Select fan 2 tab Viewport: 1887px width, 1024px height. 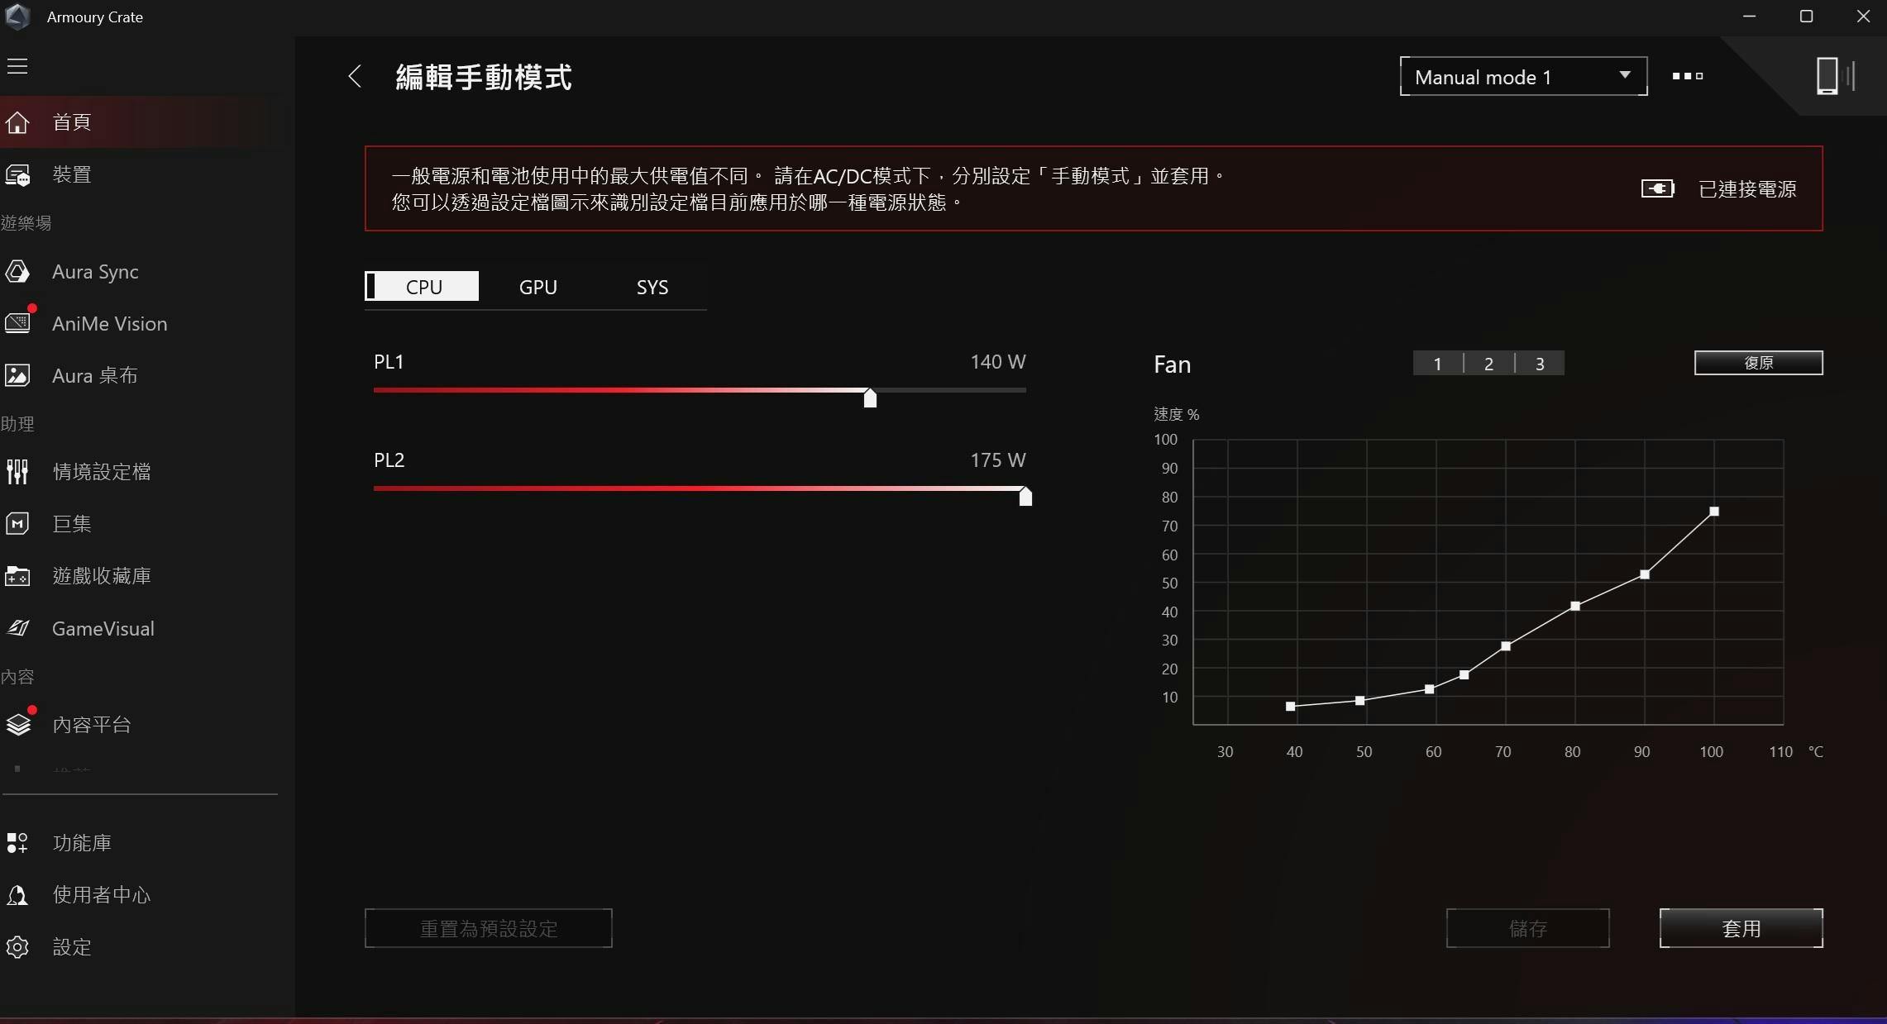(x=1488, y=364)
